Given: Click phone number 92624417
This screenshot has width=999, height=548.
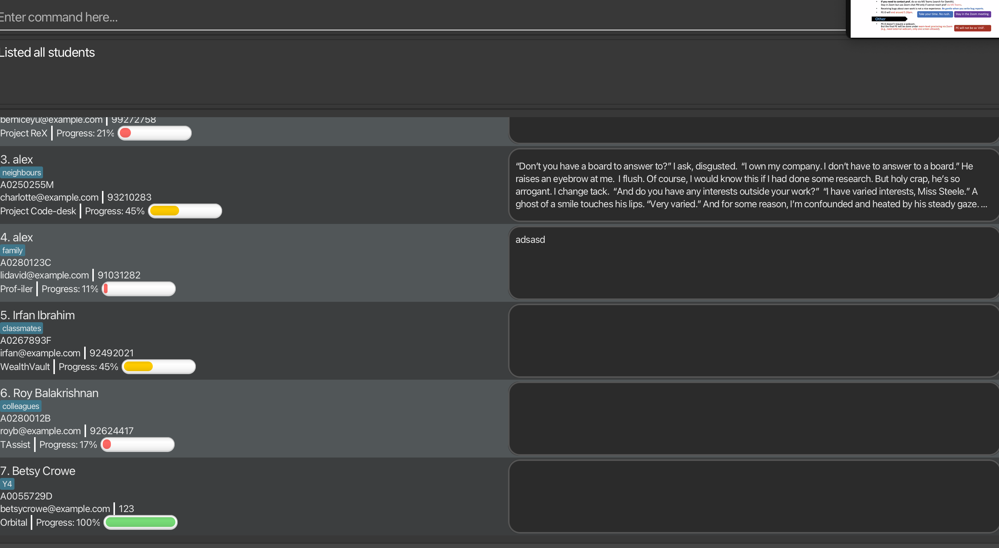Looking at the screenshot, I should (112, 431).
